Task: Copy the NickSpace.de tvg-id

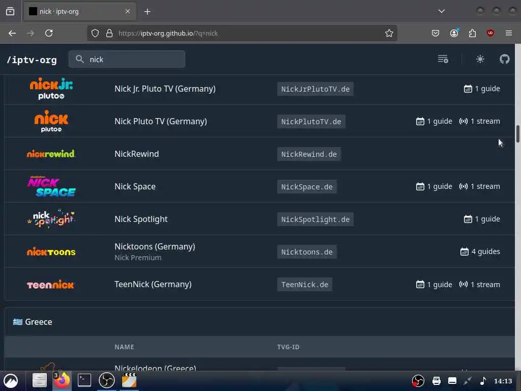Action: click(307, 187)
